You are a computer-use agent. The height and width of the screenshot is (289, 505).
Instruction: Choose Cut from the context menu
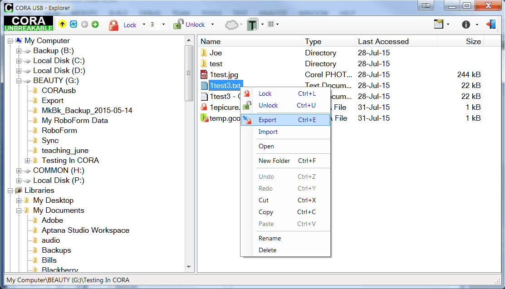click(285, 200)
